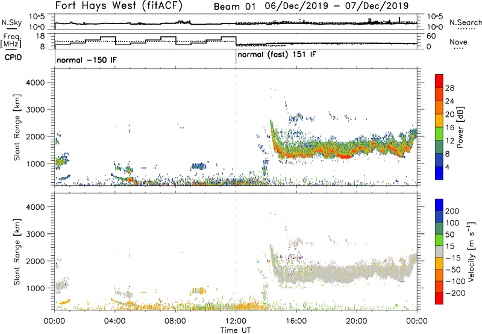Viewport: 482px width, 334px height.
Task: Click the date range '06/Dec/2019 - 07/Dec/2019'
Action: [337, 6]
